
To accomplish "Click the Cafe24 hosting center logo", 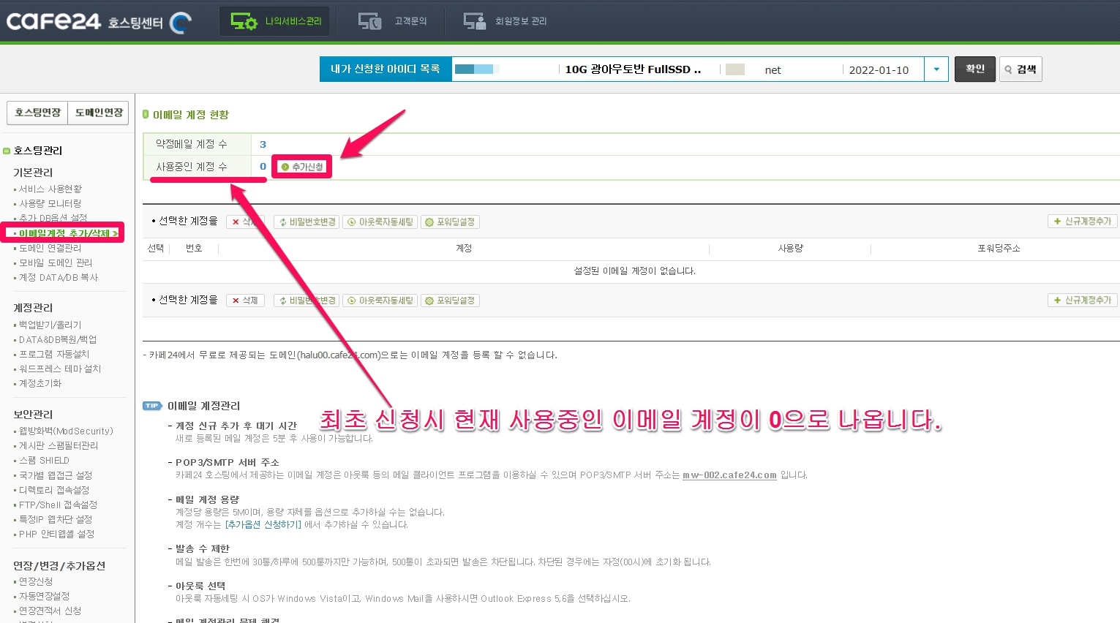I will pos(98,22).
